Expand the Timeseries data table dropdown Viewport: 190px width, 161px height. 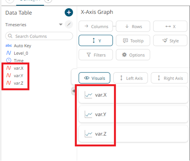(x=61, y=24)
